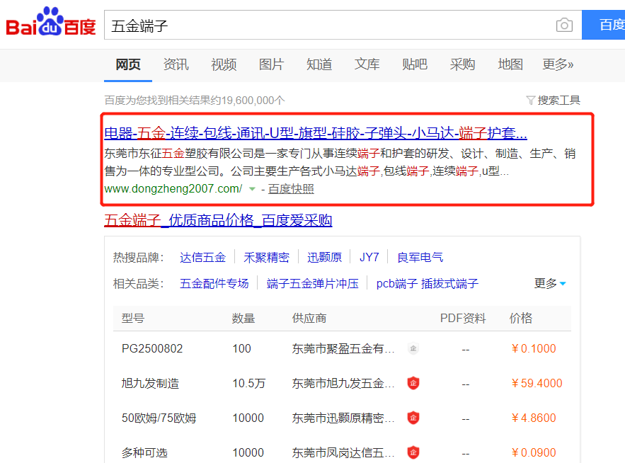Open the 百度快照 cached page link
Viewport: 625px width, 463px height.
(291, 189)
